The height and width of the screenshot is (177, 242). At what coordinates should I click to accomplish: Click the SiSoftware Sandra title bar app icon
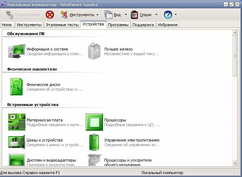pyautogui.click(x=3, y=4)
